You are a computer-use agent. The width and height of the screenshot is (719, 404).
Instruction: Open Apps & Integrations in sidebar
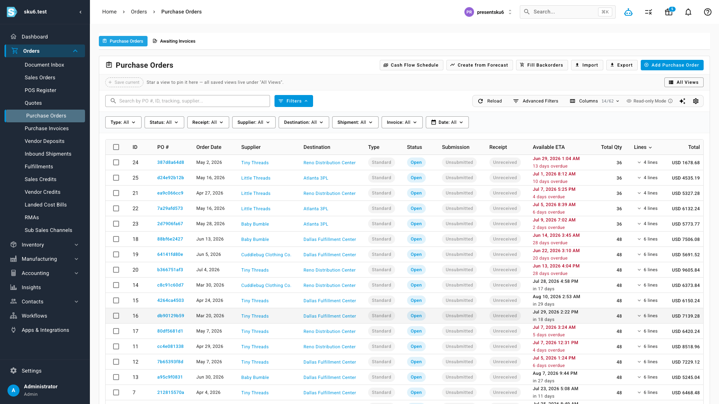[45, 330]
